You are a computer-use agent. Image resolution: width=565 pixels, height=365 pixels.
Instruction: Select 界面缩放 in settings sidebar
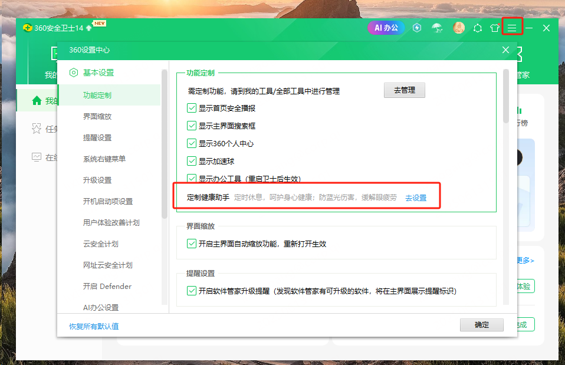click(x=97, y=117)
